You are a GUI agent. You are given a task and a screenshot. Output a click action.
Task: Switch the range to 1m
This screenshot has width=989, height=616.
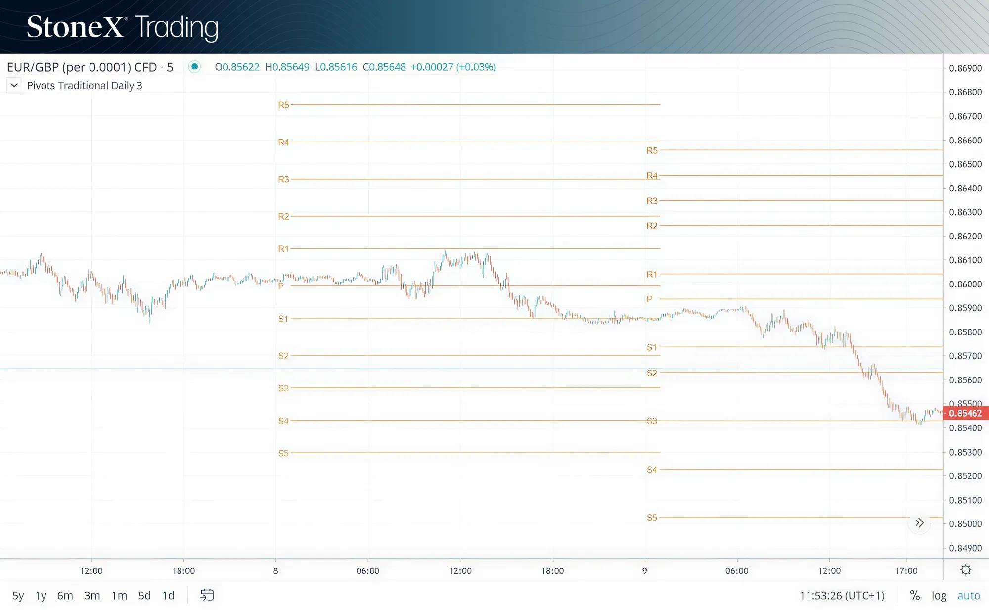pyautogui.click(x=119, y=595)
